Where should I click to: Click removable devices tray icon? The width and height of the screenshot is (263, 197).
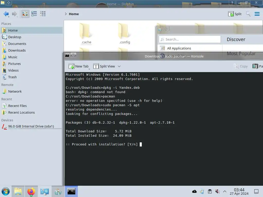pos(202,191)
